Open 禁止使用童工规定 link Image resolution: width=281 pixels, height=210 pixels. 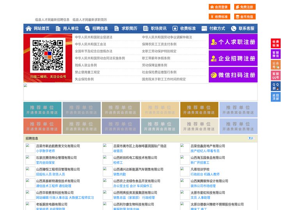[x=87, y=72]
